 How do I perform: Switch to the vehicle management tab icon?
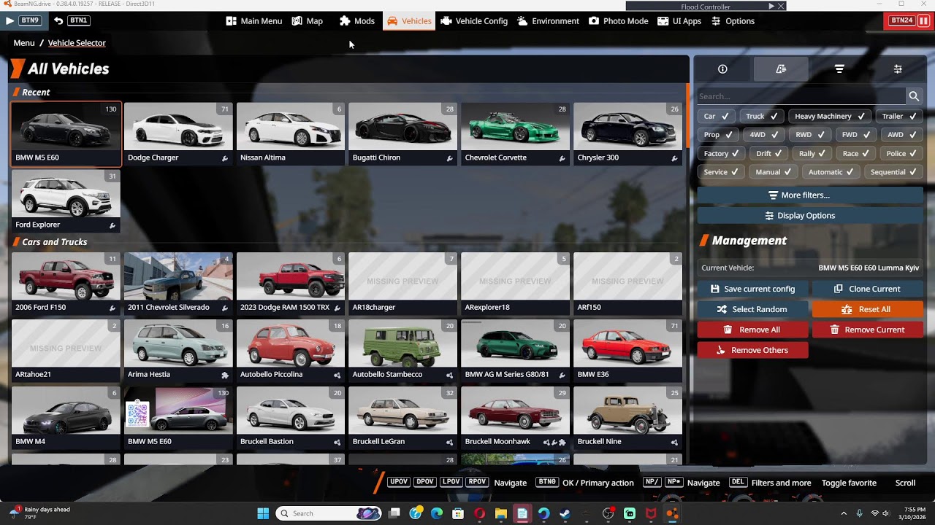(781, 69)
